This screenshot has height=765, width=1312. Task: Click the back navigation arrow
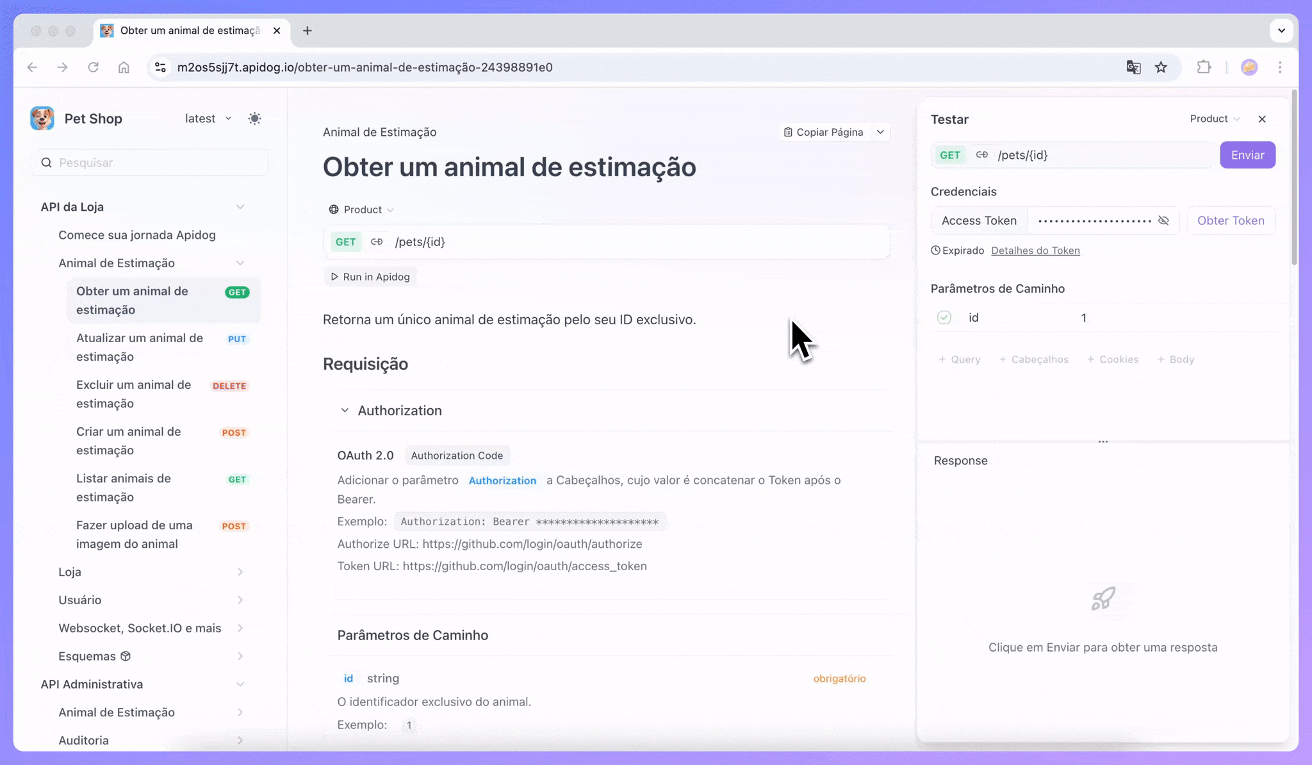click(32, 67)
